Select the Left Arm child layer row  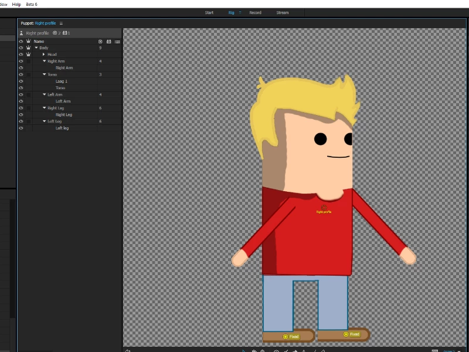coord(70,101)
